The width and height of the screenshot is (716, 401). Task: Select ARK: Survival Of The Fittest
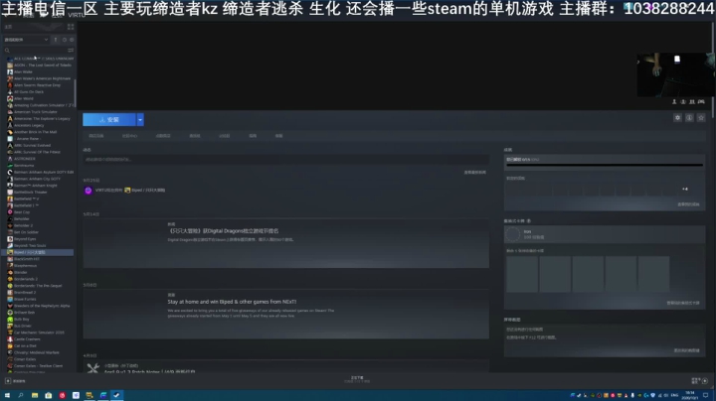tap(37, 152)
